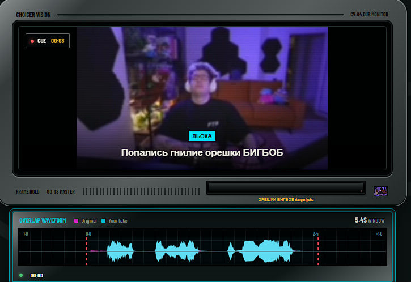Viewport: 411px width, 282px height.
Task: Click the video frame of the streamer
Action: 202,98
